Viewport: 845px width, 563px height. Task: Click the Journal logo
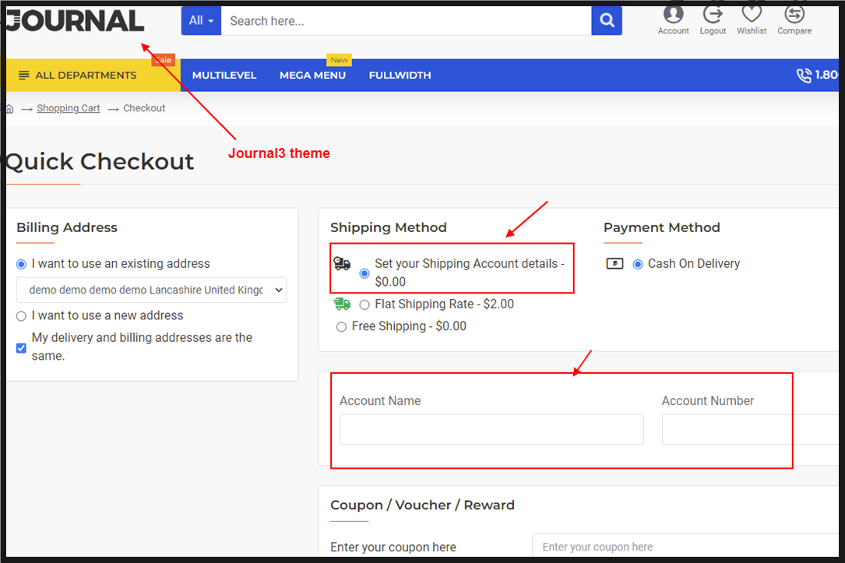[75, 21]
